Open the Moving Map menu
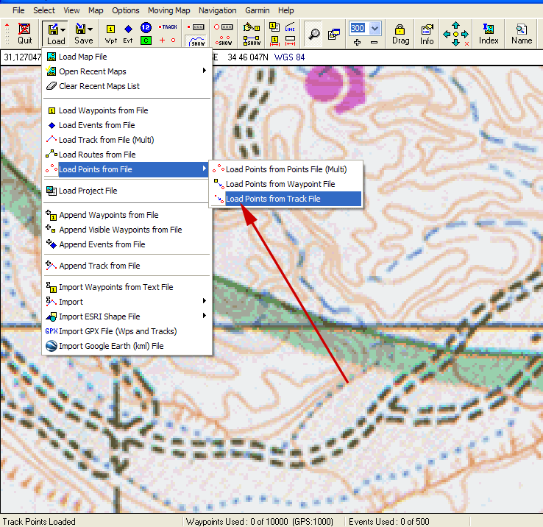The image size is (543, 527). (169, 10)
